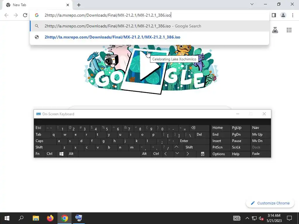Open Windows Start menu
The image size is (299, 224).
(7, 218)
